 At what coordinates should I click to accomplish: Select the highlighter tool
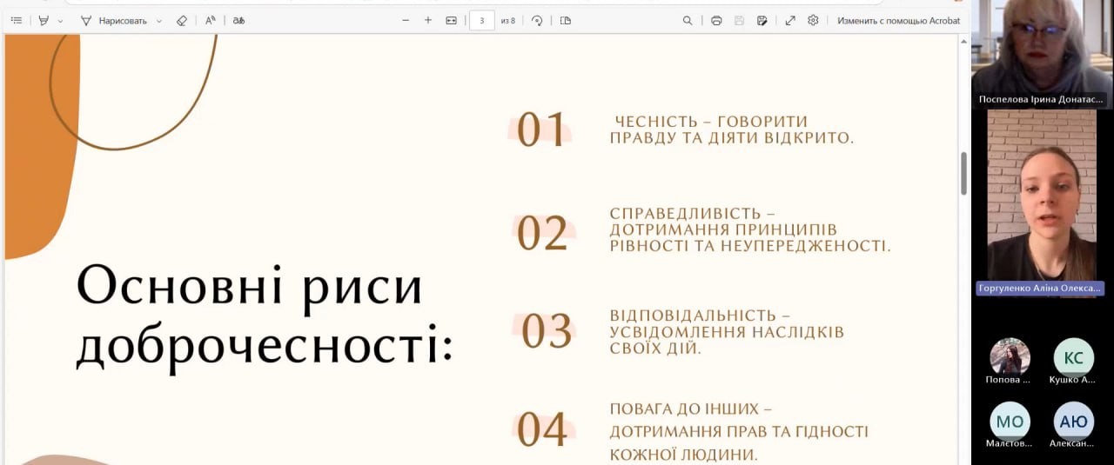coord(44,20)
